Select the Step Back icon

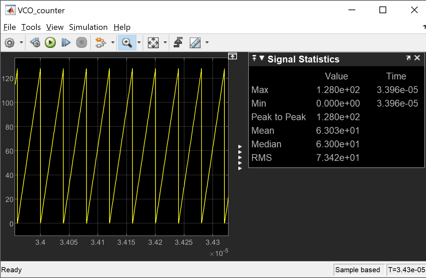coord(35,42)
